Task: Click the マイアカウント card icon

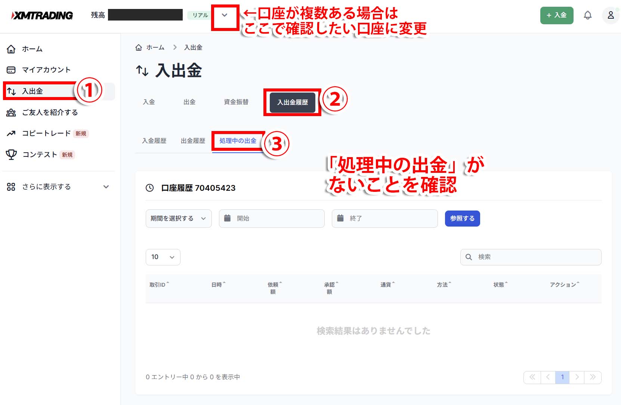Action: tap(11, 70)
